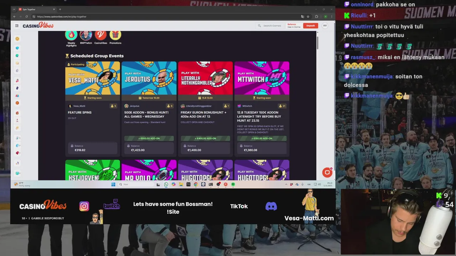Click the Vesa_Matti host name
456x256 pixels.
(x=79, y=106)
